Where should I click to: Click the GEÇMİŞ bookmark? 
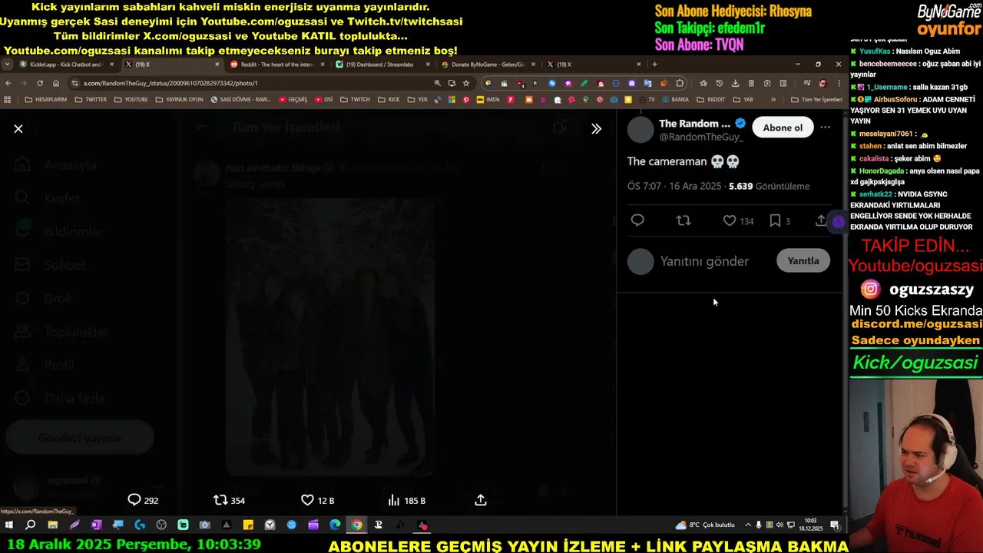coord(293,99)
